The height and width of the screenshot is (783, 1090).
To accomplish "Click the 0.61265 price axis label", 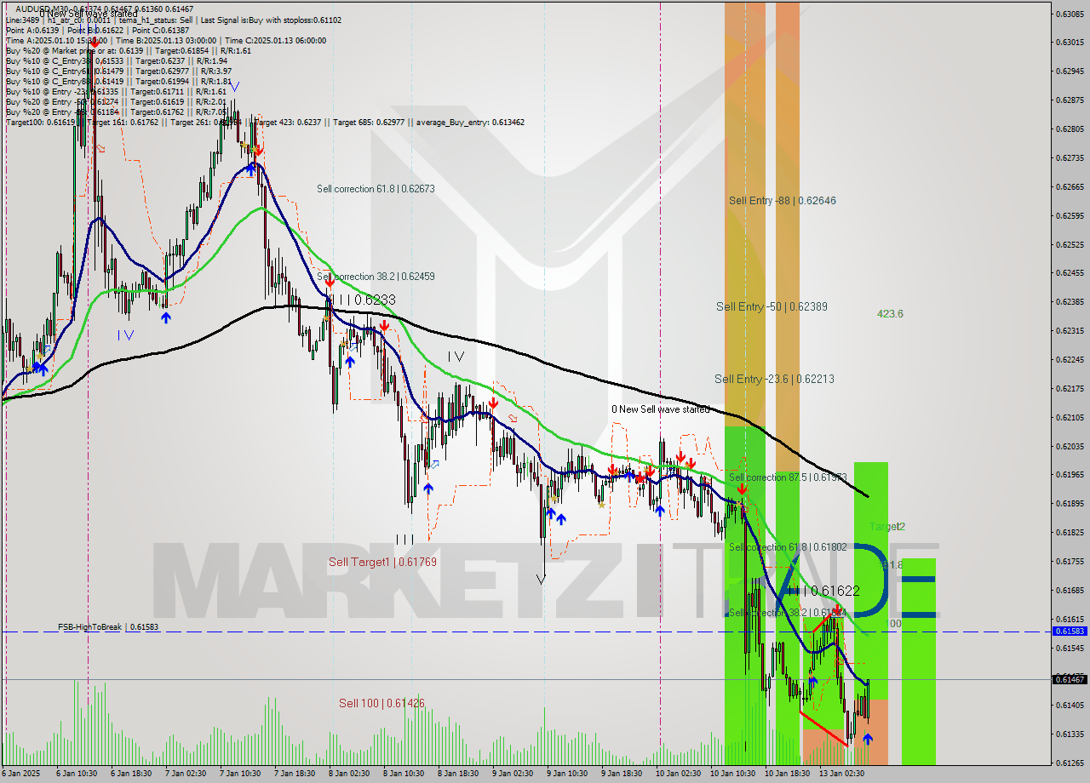I will coord(1070,763).
